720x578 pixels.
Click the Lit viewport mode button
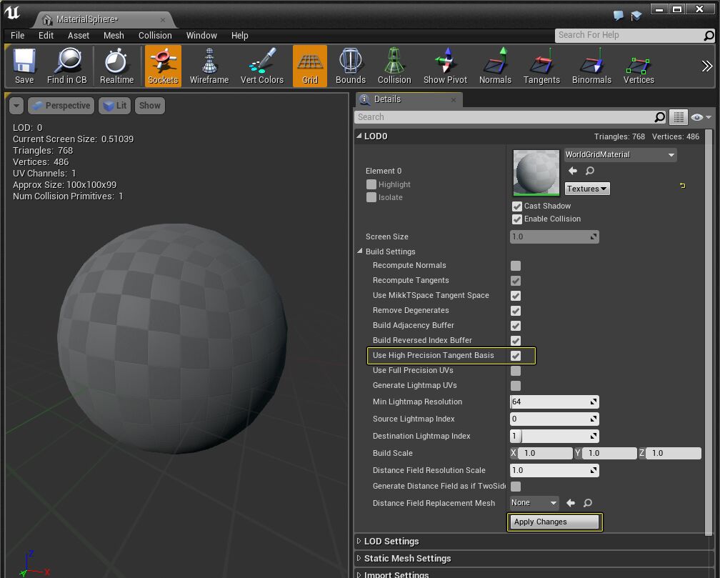click(114, 105)
